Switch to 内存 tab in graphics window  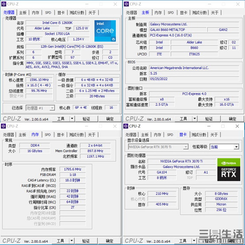point(157,135)
